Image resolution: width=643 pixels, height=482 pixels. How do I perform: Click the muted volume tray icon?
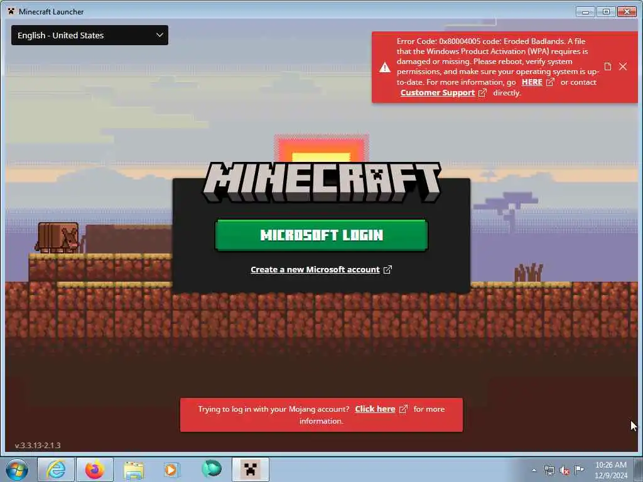565,471
